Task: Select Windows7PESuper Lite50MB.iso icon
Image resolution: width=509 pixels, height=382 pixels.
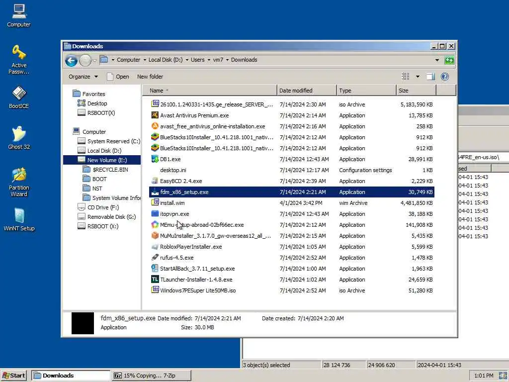Action: (x=155, y=290)
